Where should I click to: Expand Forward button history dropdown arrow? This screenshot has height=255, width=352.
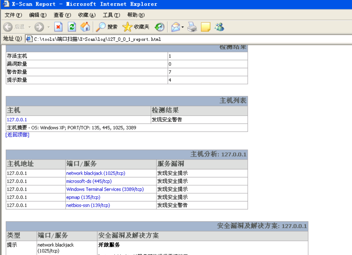48,27
